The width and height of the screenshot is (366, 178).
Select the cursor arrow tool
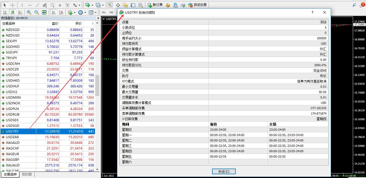coord(5,5)
